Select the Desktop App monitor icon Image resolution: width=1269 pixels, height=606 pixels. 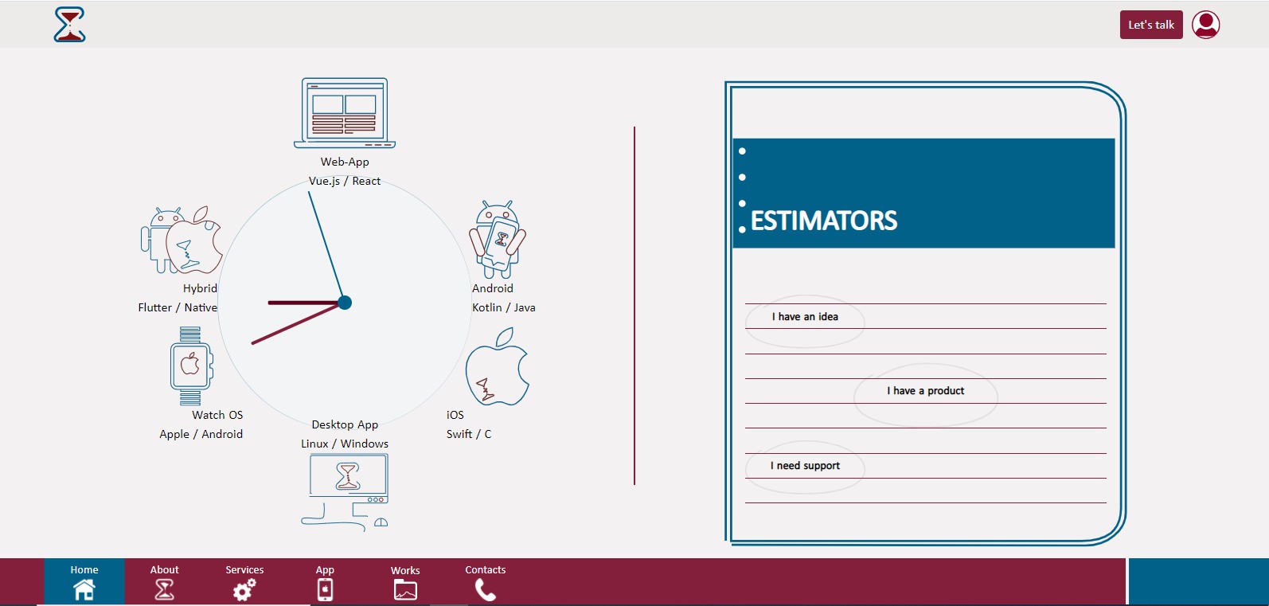tap(346, 492)
